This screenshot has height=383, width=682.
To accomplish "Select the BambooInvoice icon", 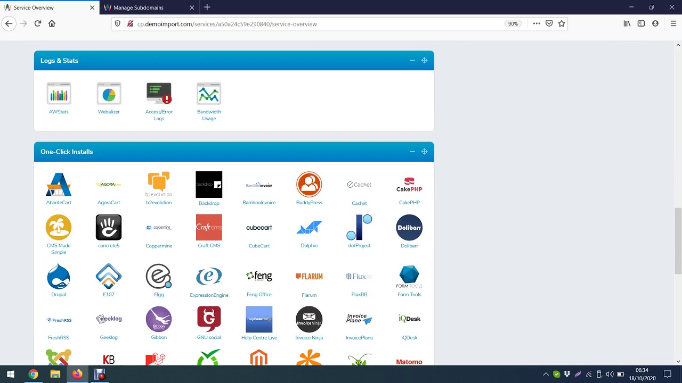I will point(259,185).
